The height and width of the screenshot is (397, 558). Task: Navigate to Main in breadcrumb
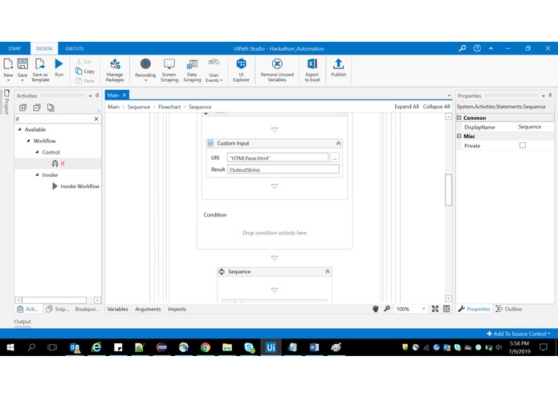113,107
